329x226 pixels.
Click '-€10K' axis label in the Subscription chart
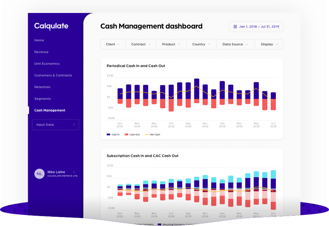(x=111, y=208)
